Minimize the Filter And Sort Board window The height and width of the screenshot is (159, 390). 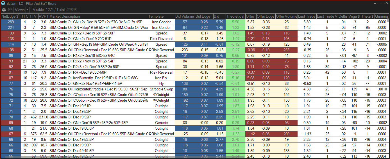(x=375, y=3)
